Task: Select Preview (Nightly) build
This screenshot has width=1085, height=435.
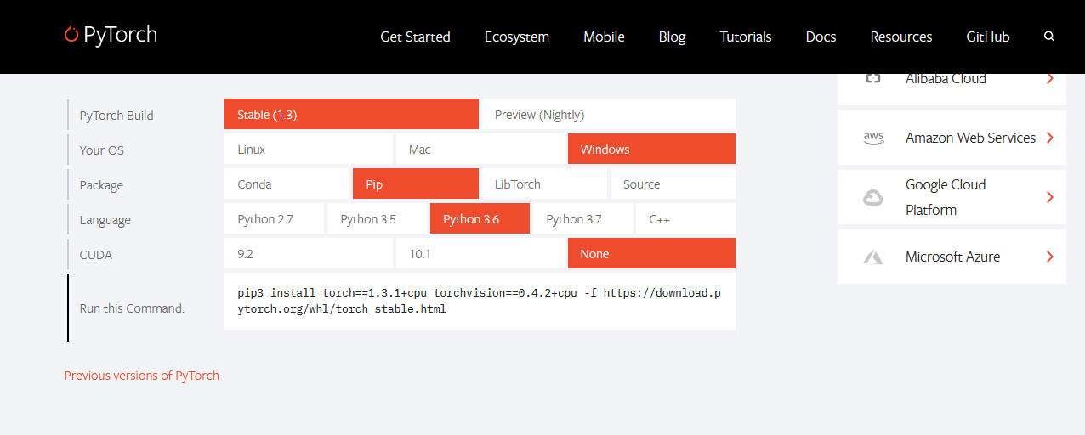Action: tap(609, 114)
